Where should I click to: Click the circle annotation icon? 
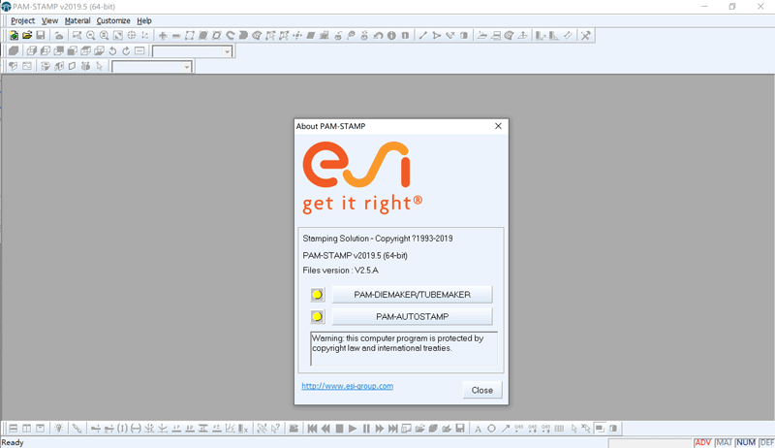click(x=492, y=429)
